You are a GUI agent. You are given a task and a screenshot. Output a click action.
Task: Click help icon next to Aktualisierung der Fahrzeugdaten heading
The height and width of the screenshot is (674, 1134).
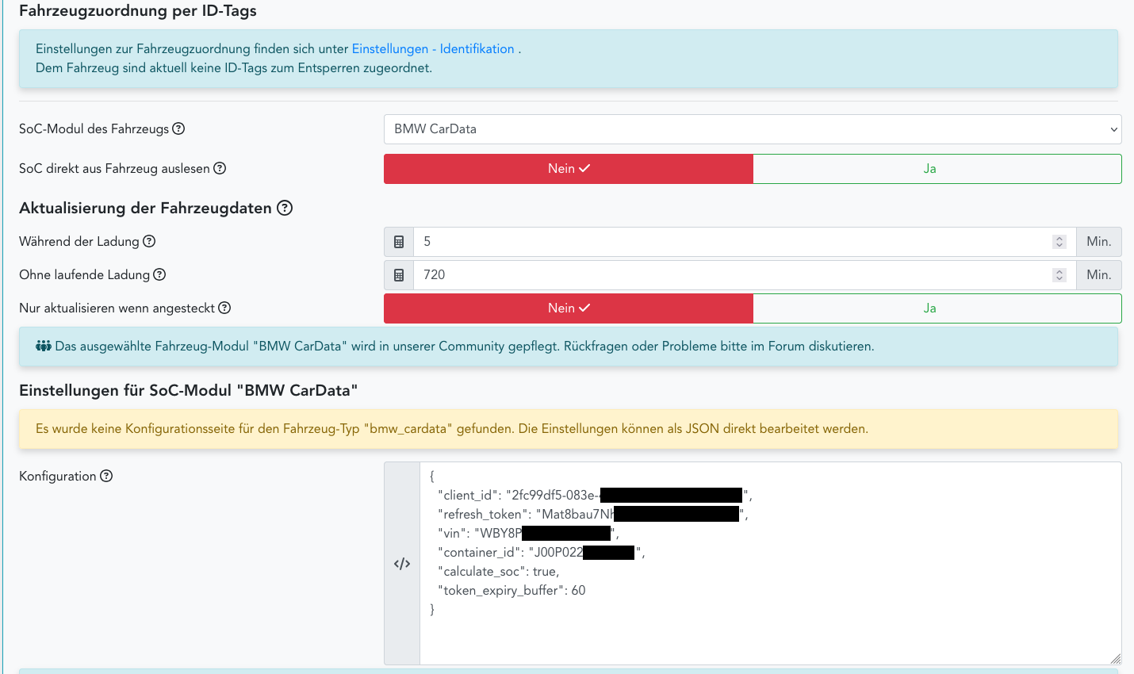285,208
